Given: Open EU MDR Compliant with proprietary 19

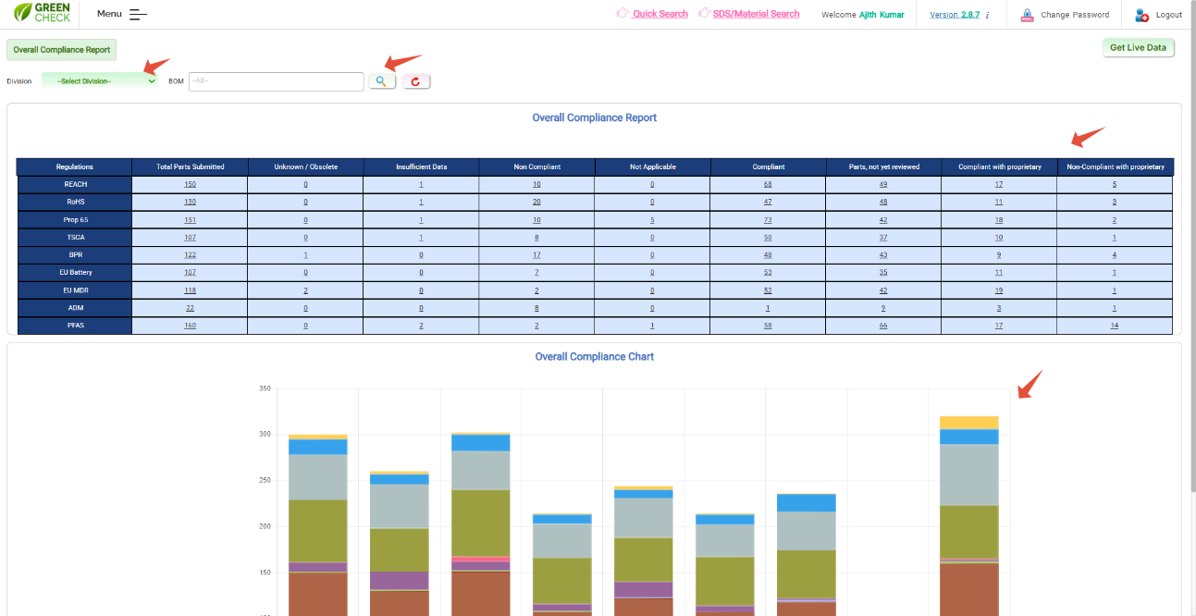Looking at the screenshot, I should tap(999, 290).
